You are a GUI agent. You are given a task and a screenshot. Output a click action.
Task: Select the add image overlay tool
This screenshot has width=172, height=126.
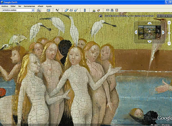coord(75,10)
